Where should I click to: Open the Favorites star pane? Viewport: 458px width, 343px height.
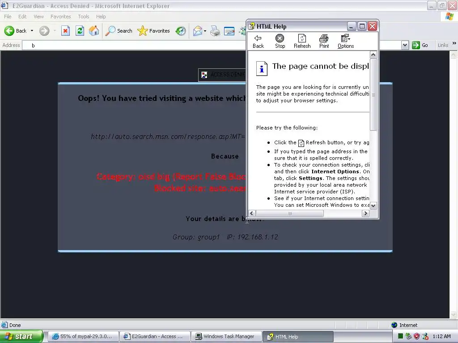(x=154, y=31)
